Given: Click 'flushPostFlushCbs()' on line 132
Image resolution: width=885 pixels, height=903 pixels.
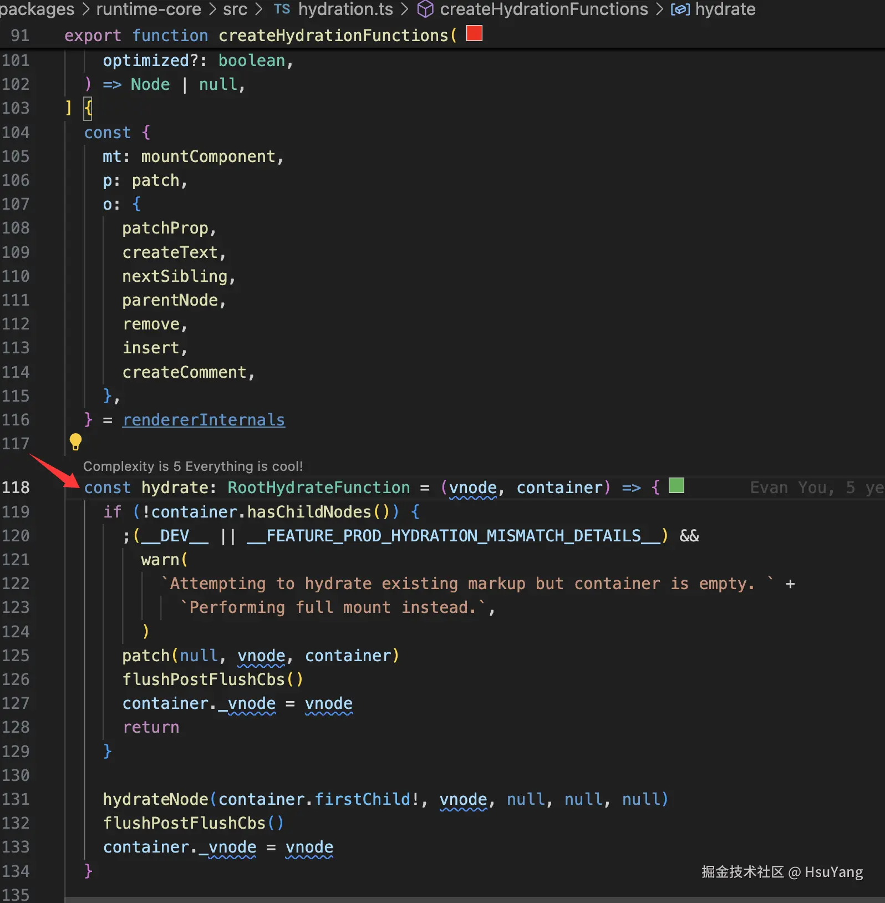Looking at the screenshot, I should (194, 823).
